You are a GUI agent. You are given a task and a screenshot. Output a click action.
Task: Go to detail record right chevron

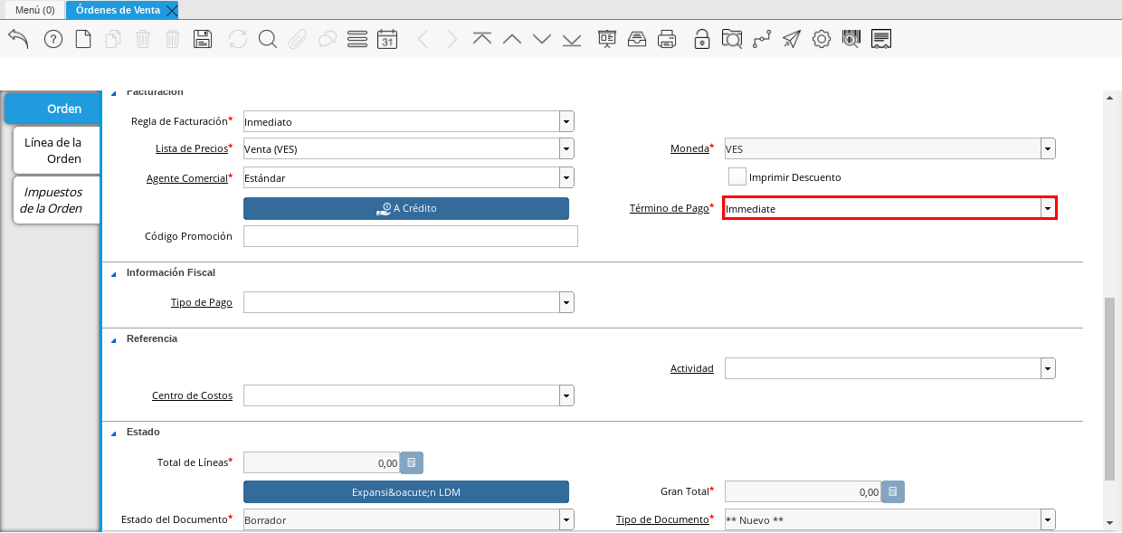point(452,39)
